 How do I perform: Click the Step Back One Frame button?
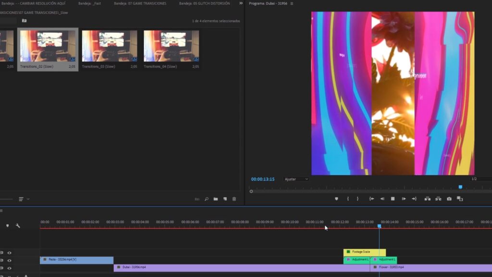click(382, 199)
